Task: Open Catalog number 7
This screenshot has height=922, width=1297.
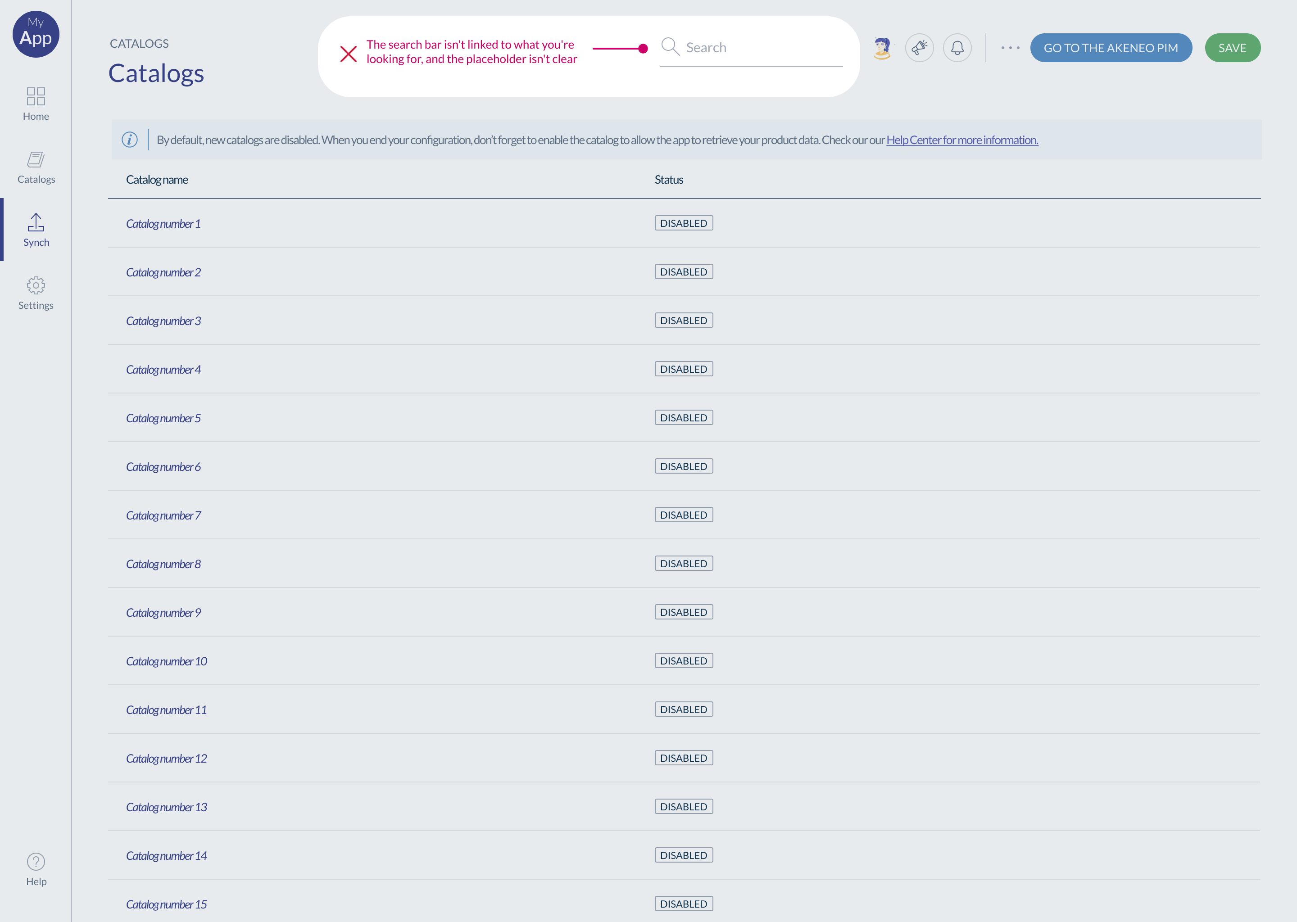Action: pos(163,515)
